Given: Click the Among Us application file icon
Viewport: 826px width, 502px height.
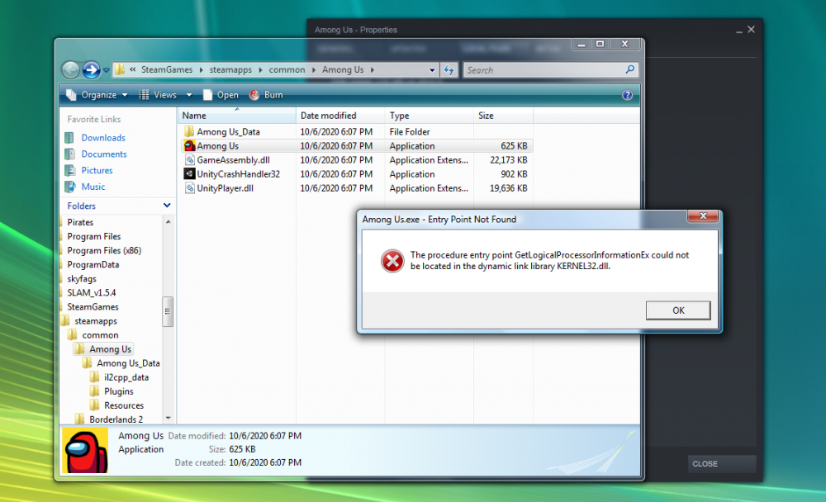Looking at the screenshot, I should [189, 146].
